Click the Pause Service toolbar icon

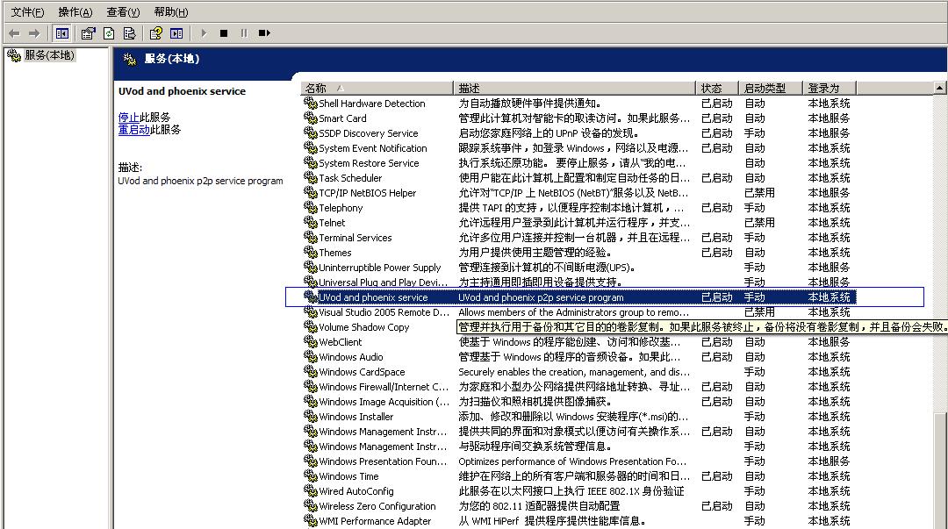pyautogui.click(x=244, y=33)
